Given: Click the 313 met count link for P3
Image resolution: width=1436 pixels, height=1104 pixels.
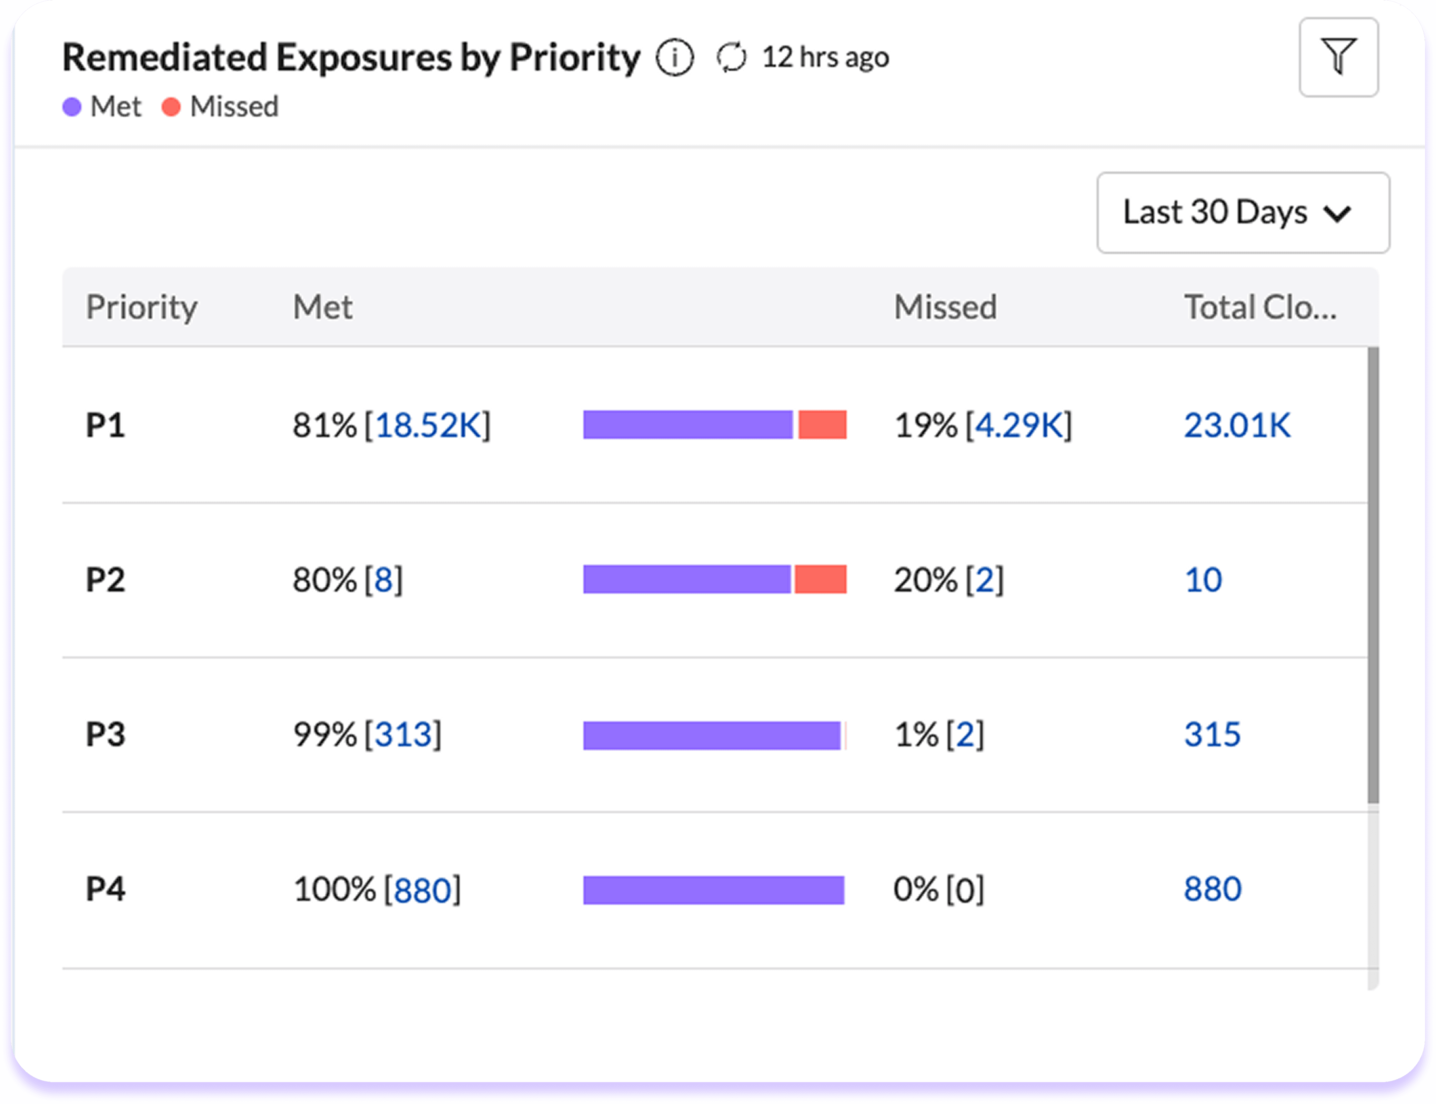Looking at the screenshot, I should [x=403, y=735].
